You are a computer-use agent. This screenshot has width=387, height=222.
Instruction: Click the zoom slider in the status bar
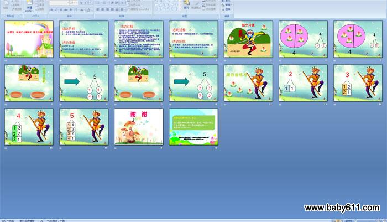click(x=367, y=221)
